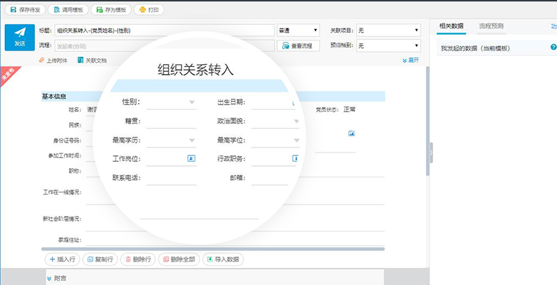This screenshot has width=557, height=285.
Task: Click the 上传附件 upload attachment paperclip
Action: (53, 61)
